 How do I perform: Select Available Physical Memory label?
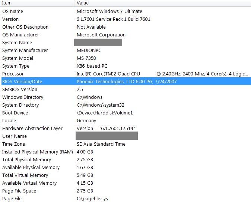(x=31, y=168)
